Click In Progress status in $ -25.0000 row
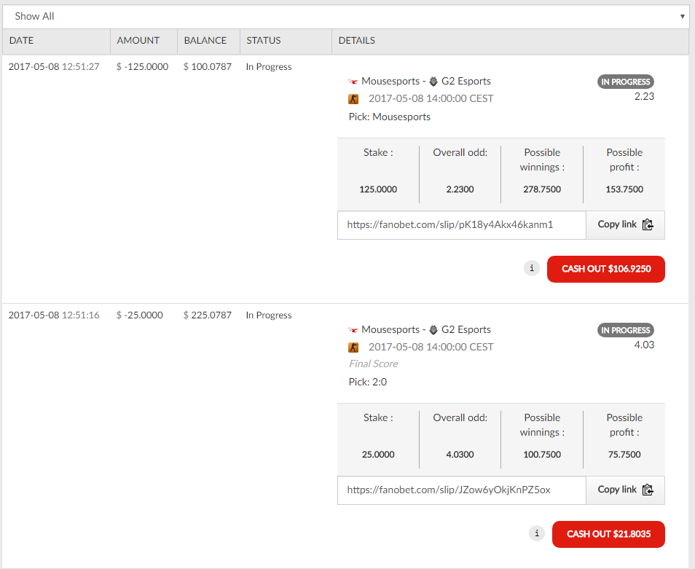This screenshot has height=569, width=695. tap(269, 315)
